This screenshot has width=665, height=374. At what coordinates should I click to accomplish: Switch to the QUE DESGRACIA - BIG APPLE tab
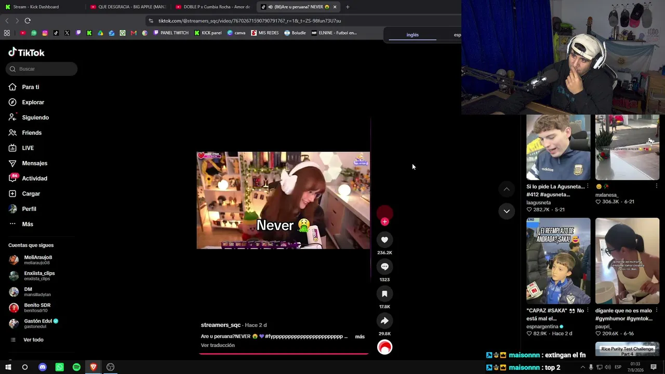(x=128, y=7)
